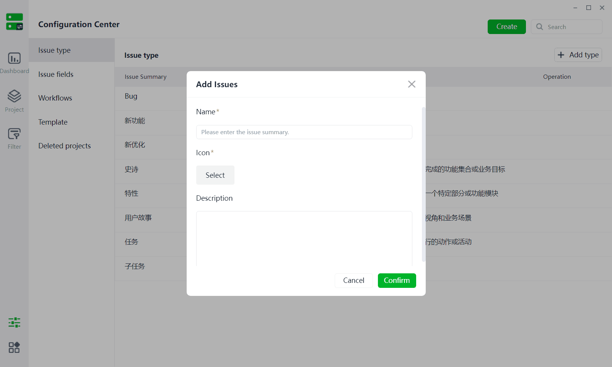Viewport: 612px width, 367px height.
Task: Click the search magnifier icon
Action: [539, 27]
